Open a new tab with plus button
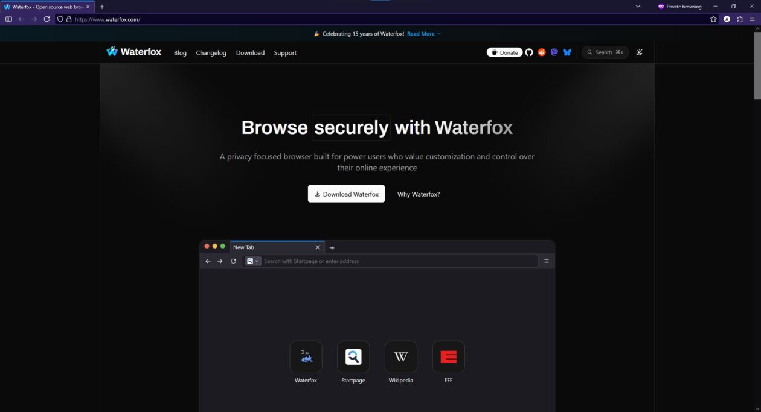The height and width of the screenshot is (412, 761). 102,7
